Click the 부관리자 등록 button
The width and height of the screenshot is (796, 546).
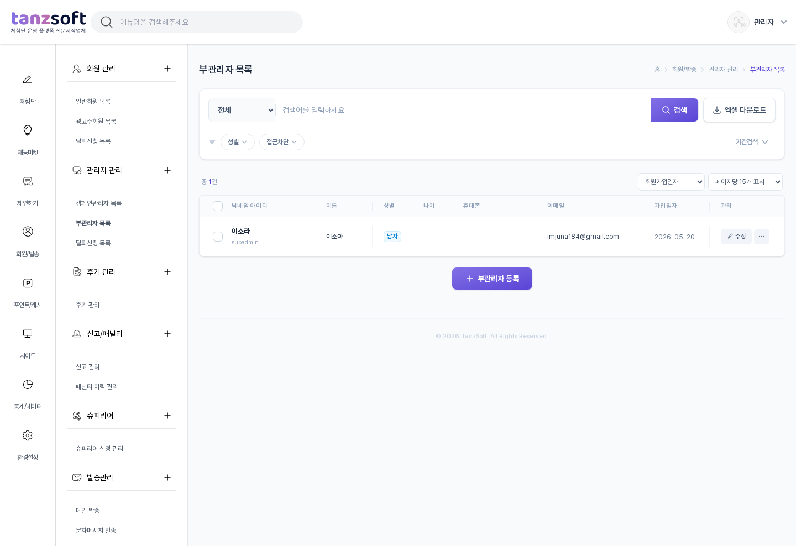(x=492, y=279)
